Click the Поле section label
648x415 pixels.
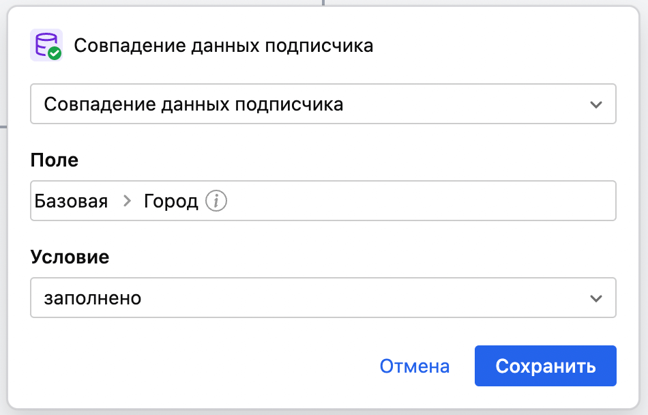coord(54,160)
